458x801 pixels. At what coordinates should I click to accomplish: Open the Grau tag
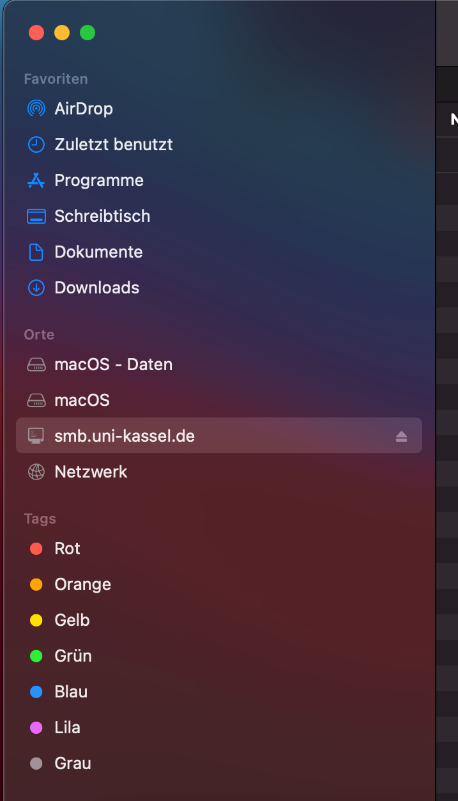pyautogui.click(x=36, y=763)
